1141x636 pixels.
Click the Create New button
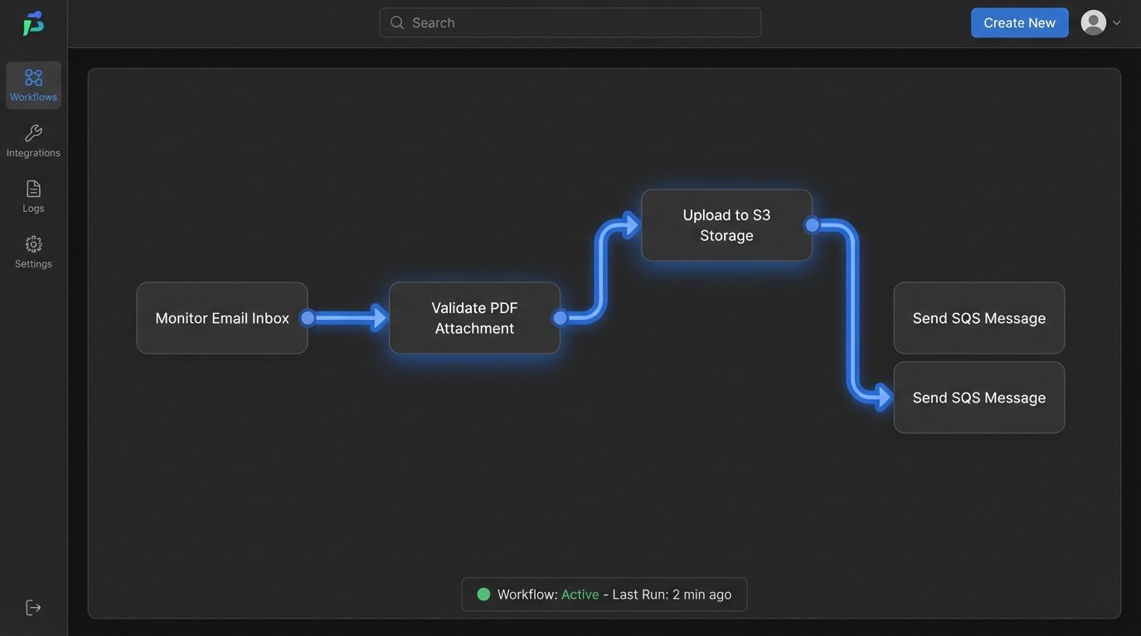1019,22
